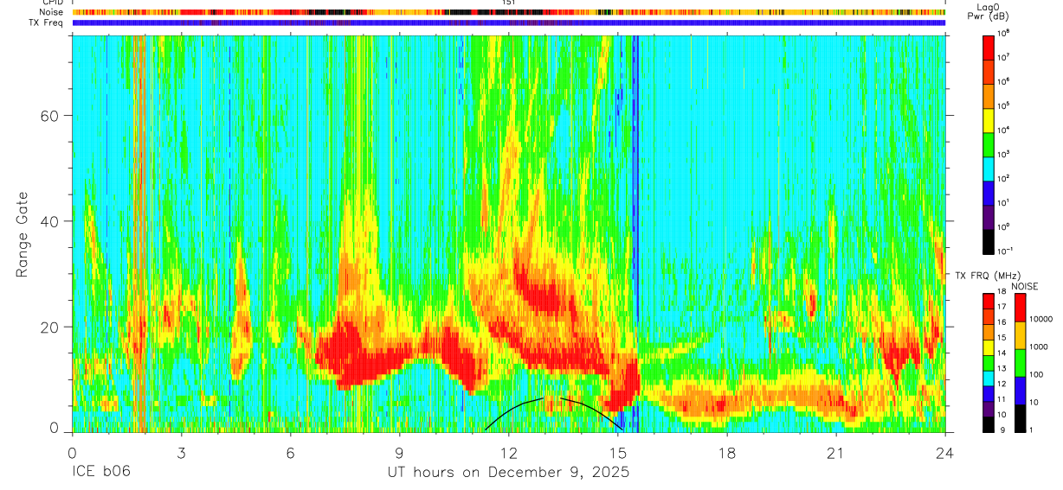Click the x-axis tick label '24'
This screenshot has height=490, width=1063.
(945, 453)
